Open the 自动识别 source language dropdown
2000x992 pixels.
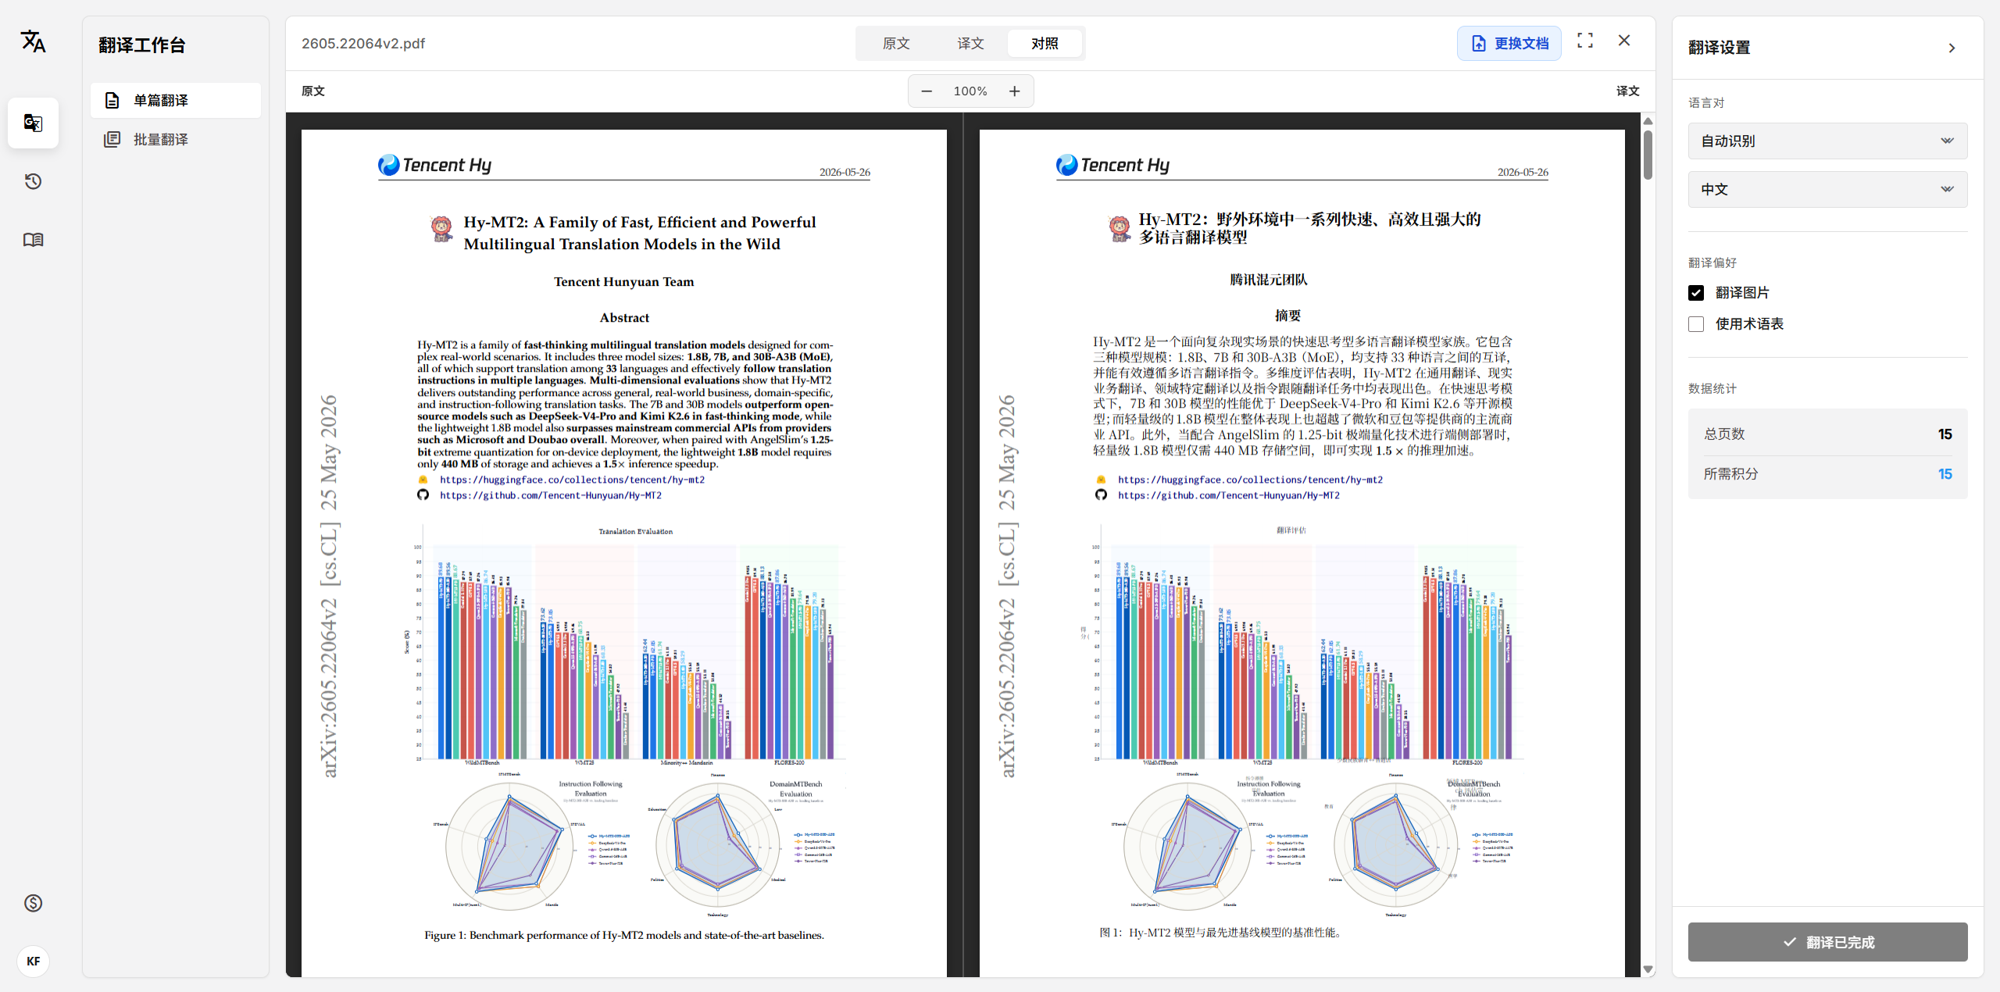click(x=1827, y=141)
